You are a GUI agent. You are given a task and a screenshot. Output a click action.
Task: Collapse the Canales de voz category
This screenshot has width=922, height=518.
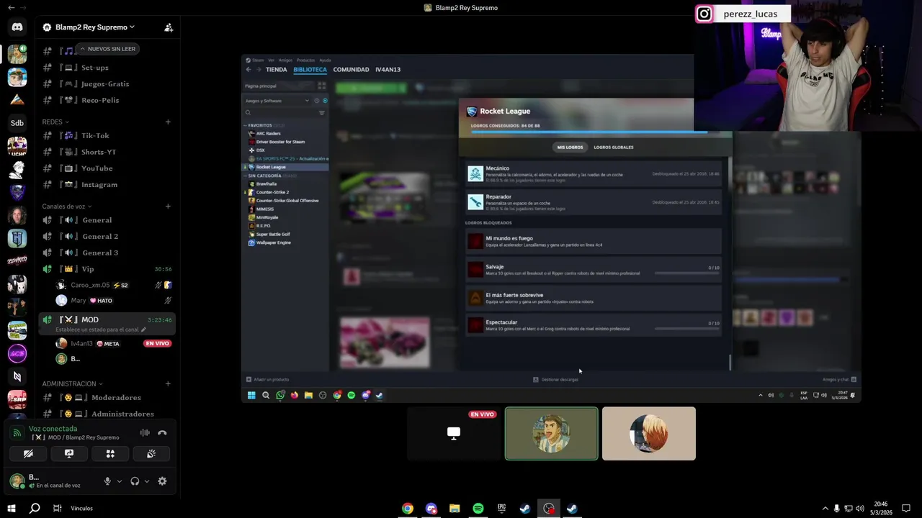tap(66, 206)
